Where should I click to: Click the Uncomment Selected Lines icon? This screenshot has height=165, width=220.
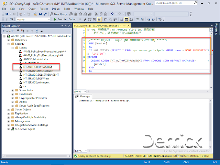(142, 19)
